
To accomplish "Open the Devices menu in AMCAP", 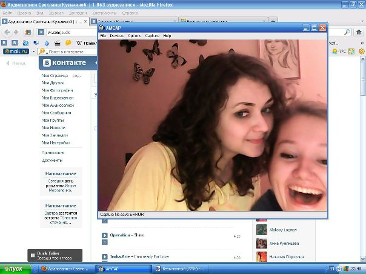I will (116, 36).
